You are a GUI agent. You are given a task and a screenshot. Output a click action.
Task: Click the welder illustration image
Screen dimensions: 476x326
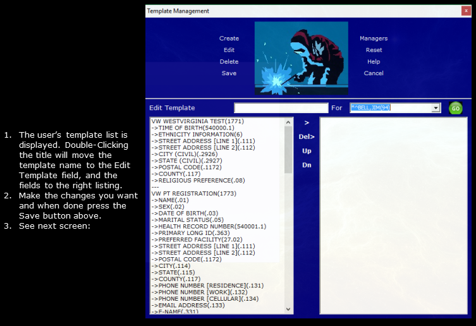point(301,58)
